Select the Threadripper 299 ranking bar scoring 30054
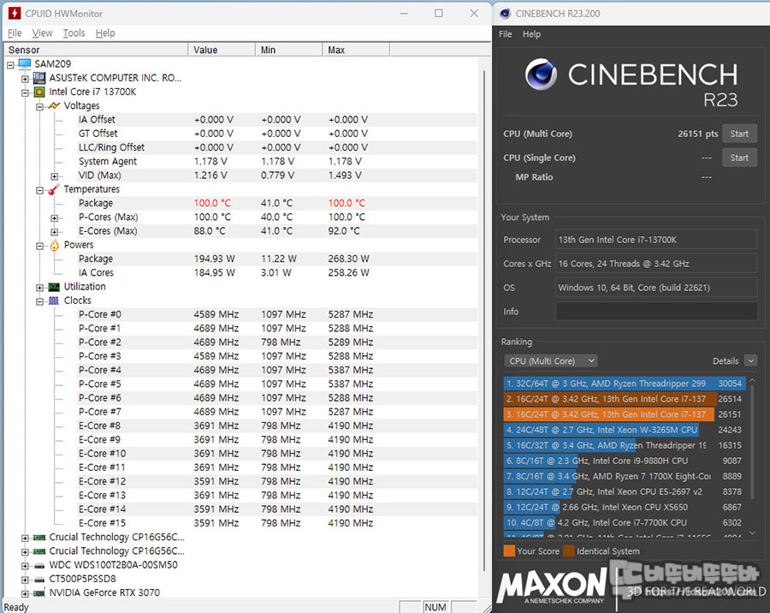This screenshot has height=613, width=770. point(623,384)
